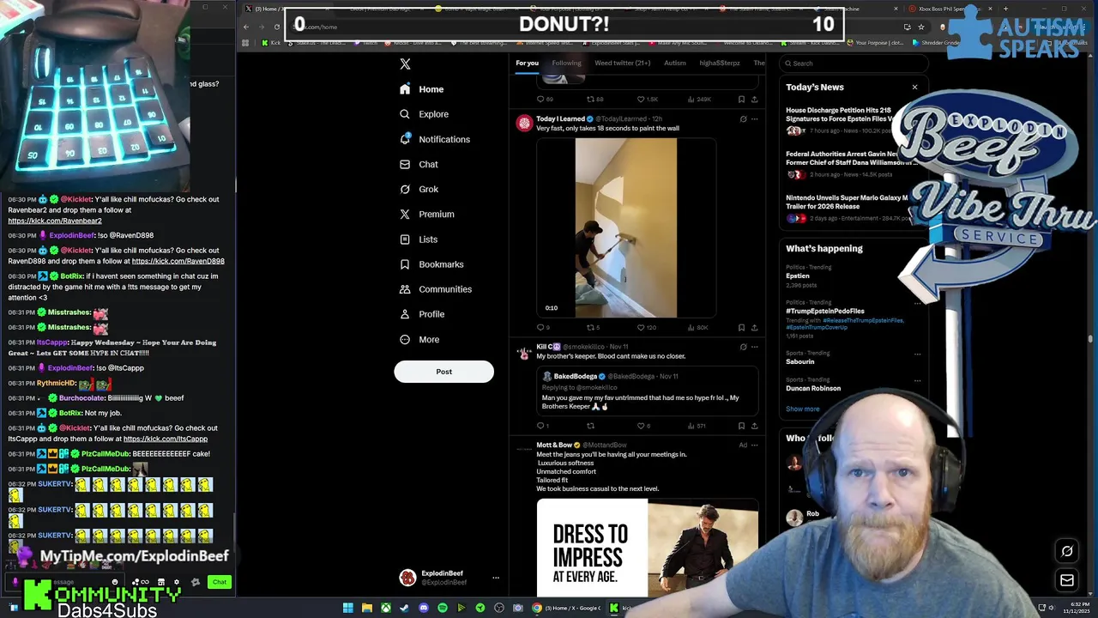Image resolution: width=1098 pixels, height=618 pixels.
Task: Switch to the Weed twitter (21+) tab
Action: 622,63
